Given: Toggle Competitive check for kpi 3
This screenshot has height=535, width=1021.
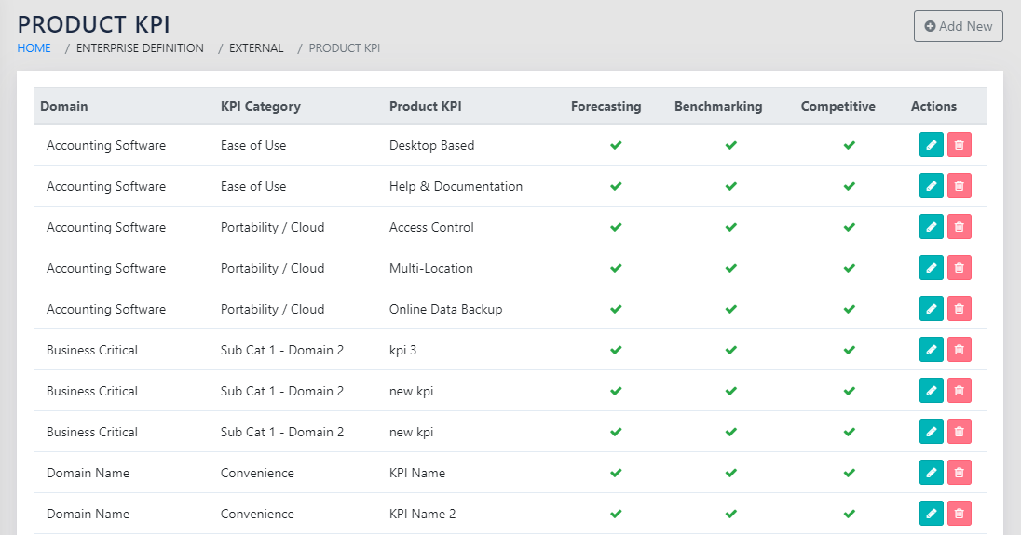Looking at the screenshot, I should click(849, 350).
